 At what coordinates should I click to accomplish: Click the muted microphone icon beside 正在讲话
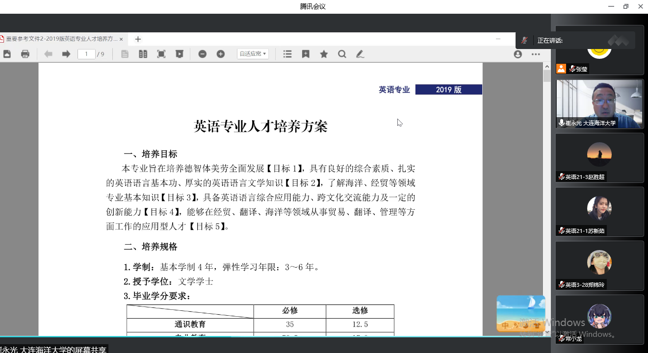pyautogui.click(x=524, y=40)
